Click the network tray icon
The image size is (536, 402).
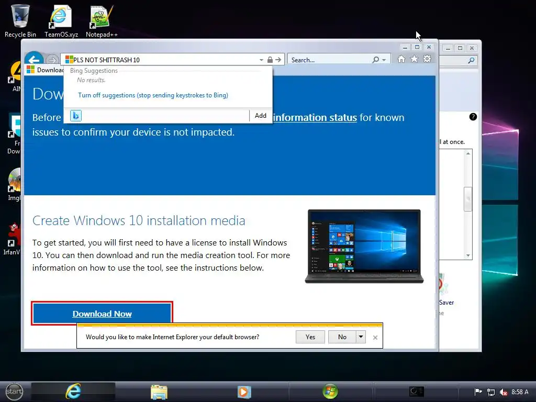click(491, 392)
